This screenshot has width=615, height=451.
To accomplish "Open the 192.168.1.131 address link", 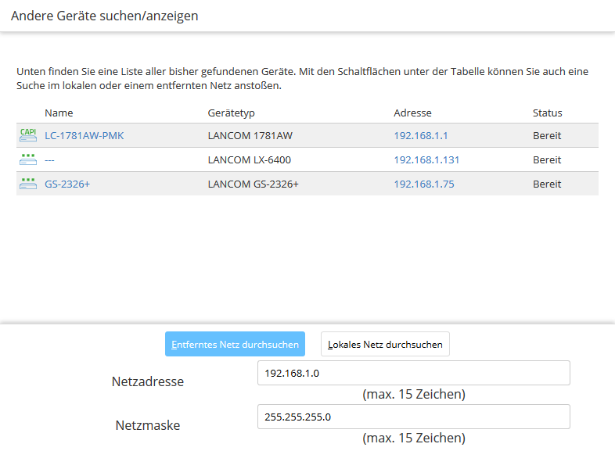I will coord(426,159).
